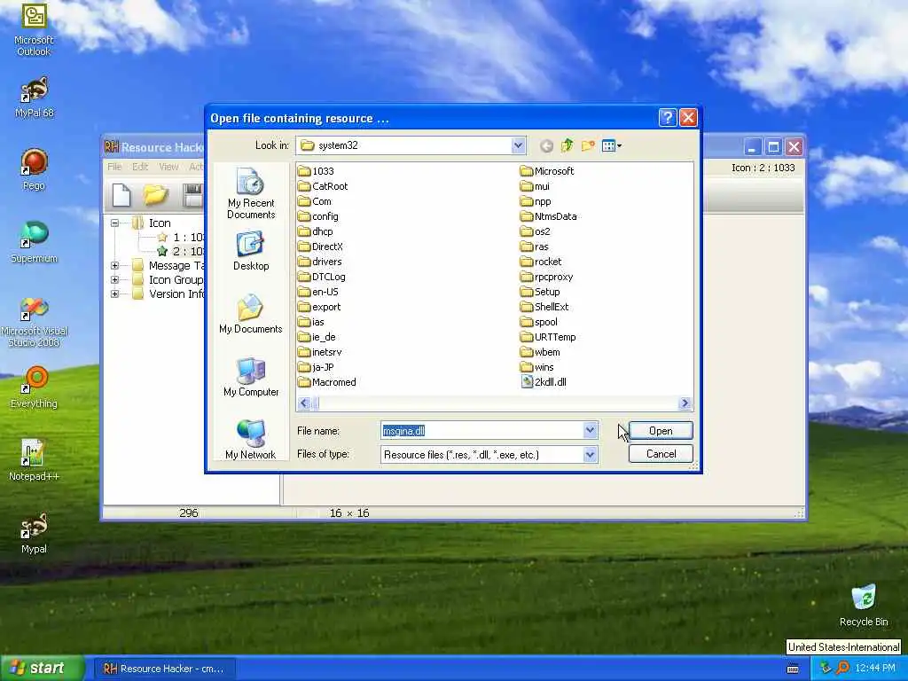Click Resource Hacker taskbar button
Screen dimensions: 908x681
tap(164, 669)
